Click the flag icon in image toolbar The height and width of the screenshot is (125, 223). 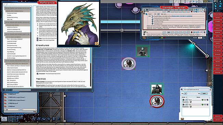pos(194,2)
